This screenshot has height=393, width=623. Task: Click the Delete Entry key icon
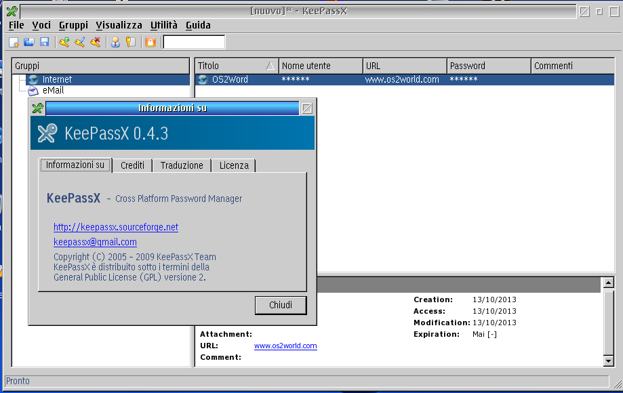96,43
